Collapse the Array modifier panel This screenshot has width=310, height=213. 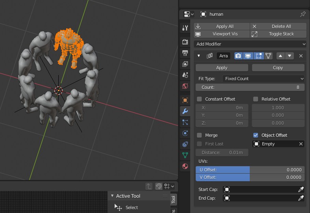(199, 56)
